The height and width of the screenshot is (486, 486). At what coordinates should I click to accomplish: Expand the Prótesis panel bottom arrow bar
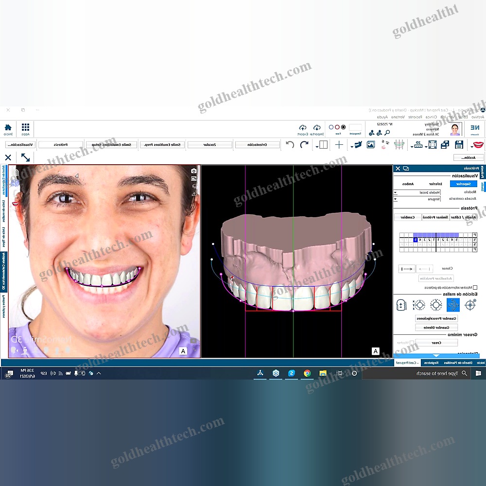click(436, 356)
